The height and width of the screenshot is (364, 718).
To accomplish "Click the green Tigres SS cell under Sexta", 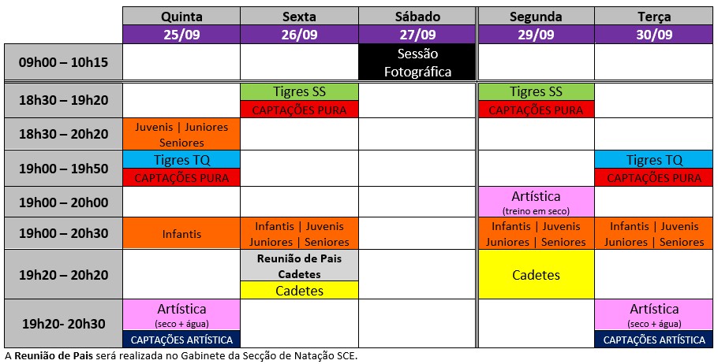I will click(x=299, y=91).
